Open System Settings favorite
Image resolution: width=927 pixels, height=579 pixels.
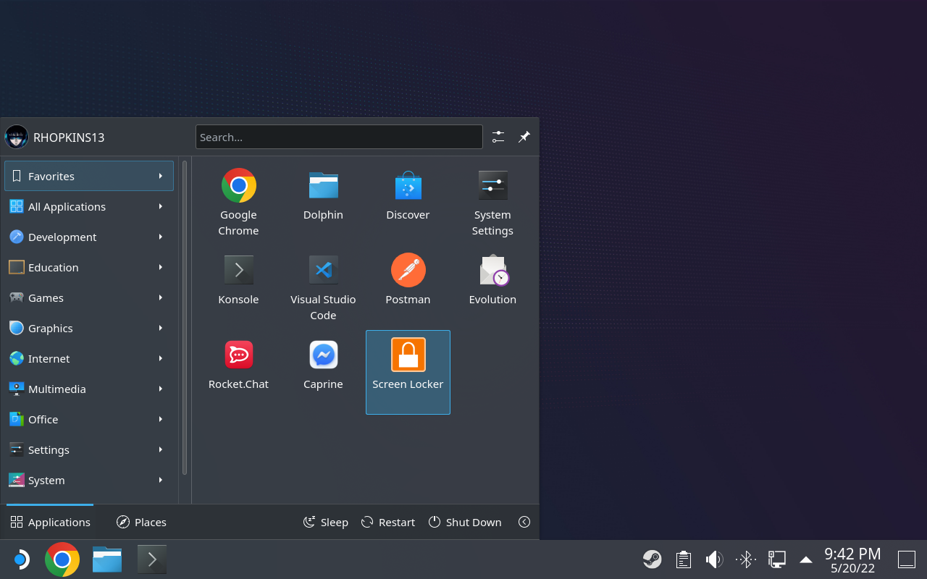click(x=492, y=203)
